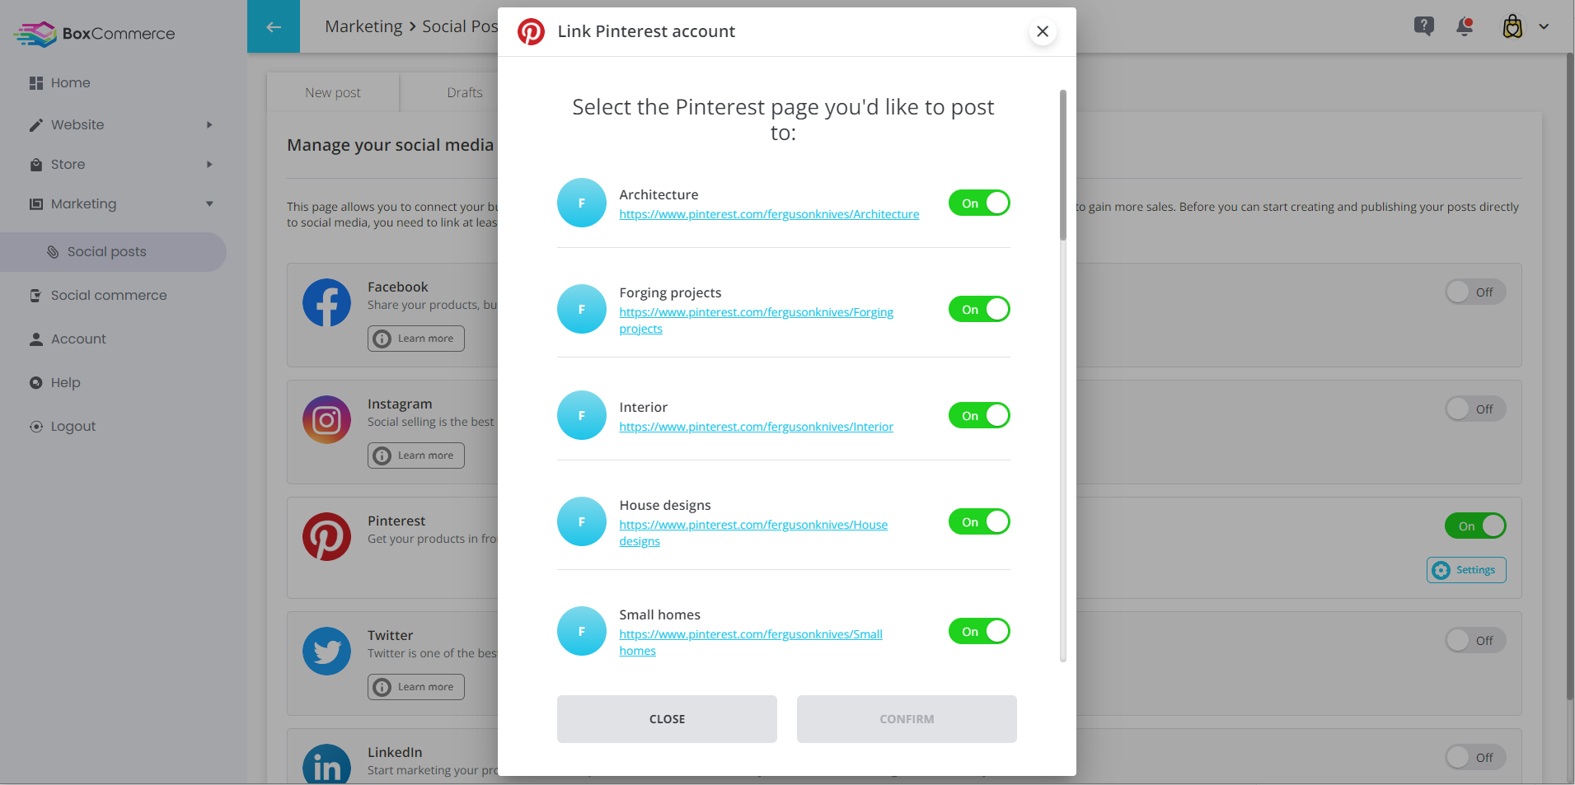This screenshot has width=1575, height=785.
Task: Click the Instagram logo icon
Action: 326,419
